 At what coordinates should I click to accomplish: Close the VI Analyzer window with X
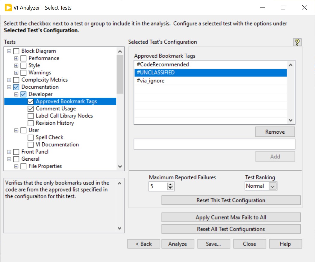[x=304, y=7]
